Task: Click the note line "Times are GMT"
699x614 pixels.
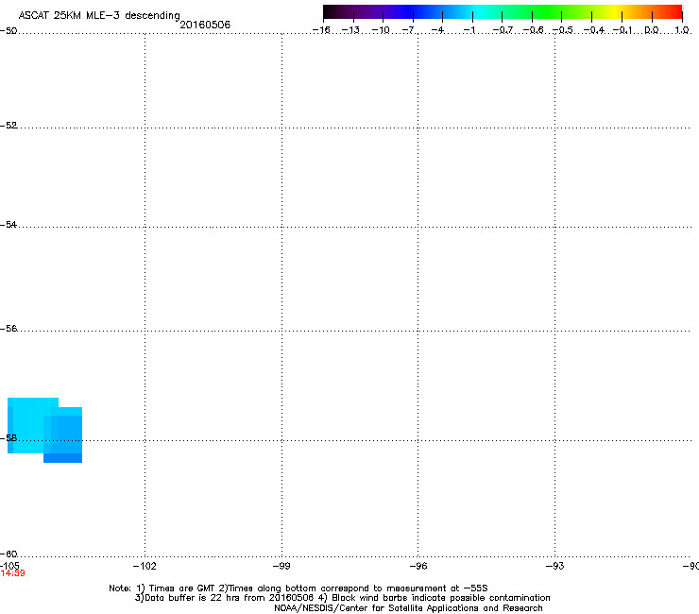Action: pyautogui.click(x=298, y=588)
